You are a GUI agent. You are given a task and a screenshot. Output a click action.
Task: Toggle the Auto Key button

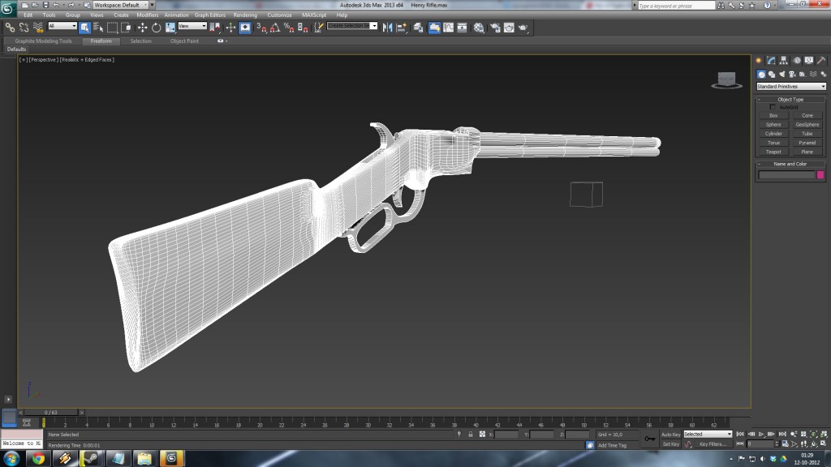pyautogui.click(x=670, y=435)
